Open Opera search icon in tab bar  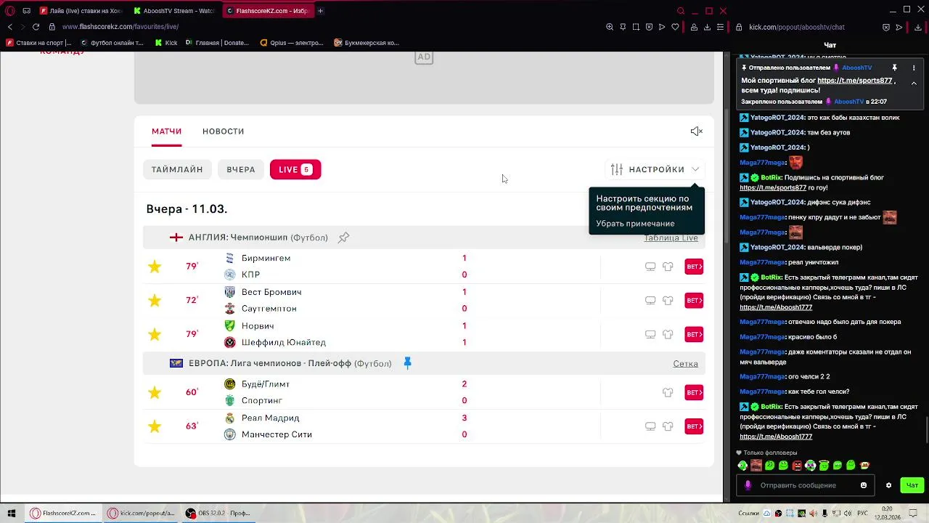click(x=680, y=11)
